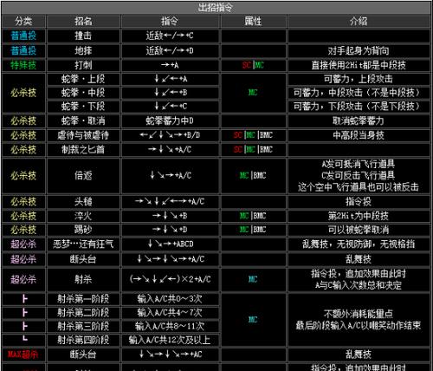Select the green 特殊技 category label
The width and height of the screenshot is (433, 371).
(23, 65)
